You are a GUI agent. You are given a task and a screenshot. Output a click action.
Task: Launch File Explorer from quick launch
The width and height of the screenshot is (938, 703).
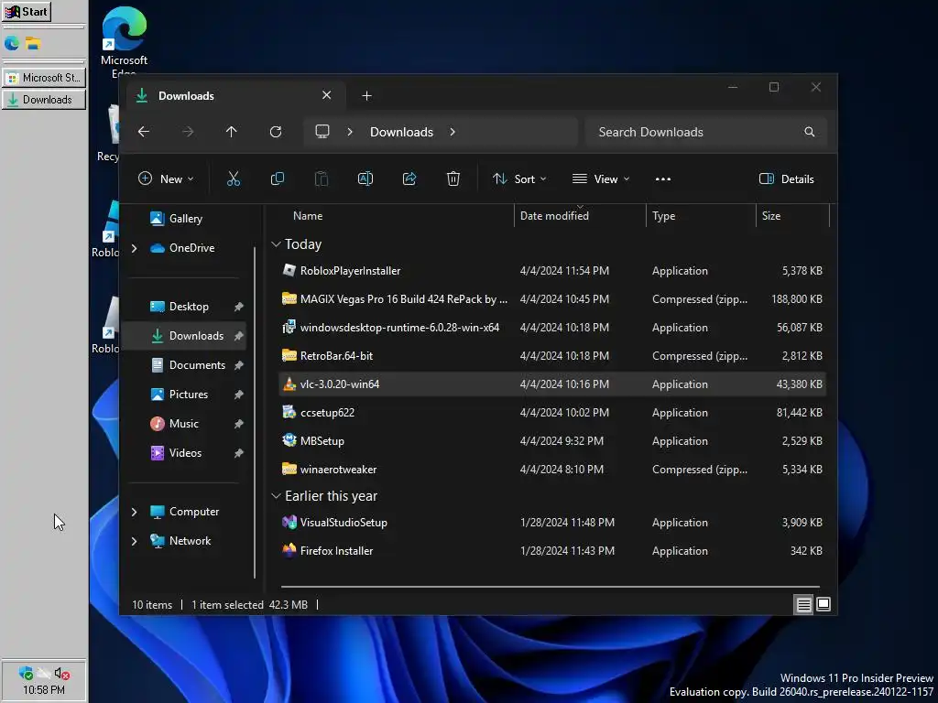32,43
